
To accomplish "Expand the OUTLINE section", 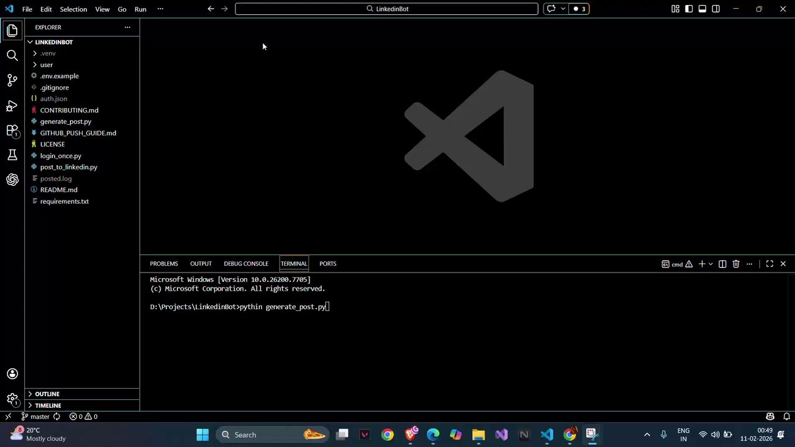I will [82, 394].
